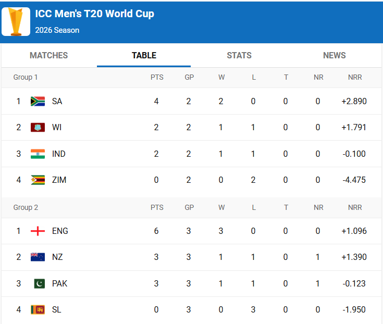Go to the NEWS tab
Screen dimensions: 383x324
(335, 55)
